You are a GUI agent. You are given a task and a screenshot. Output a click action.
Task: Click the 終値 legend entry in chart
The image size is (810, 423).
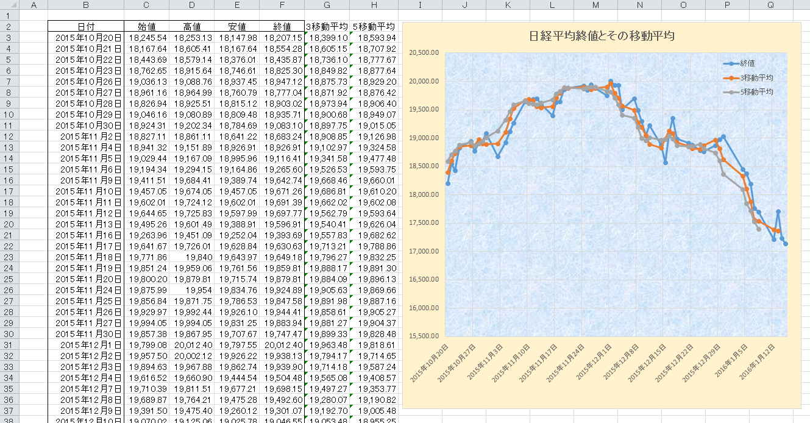(739, 63)
